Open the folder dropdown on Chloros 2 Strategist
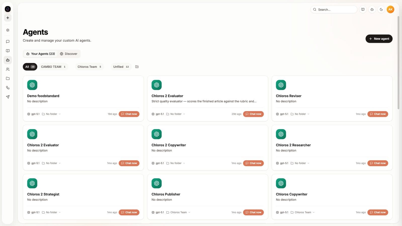This screenshot has width=402, height=226. pos(52,212)
